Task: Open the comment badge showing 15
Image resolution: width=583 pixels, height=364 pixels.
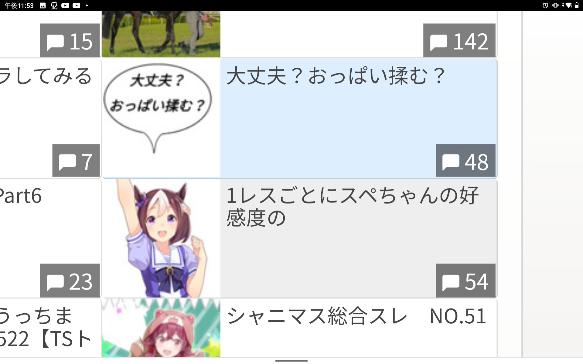Action: coord(70,40)
